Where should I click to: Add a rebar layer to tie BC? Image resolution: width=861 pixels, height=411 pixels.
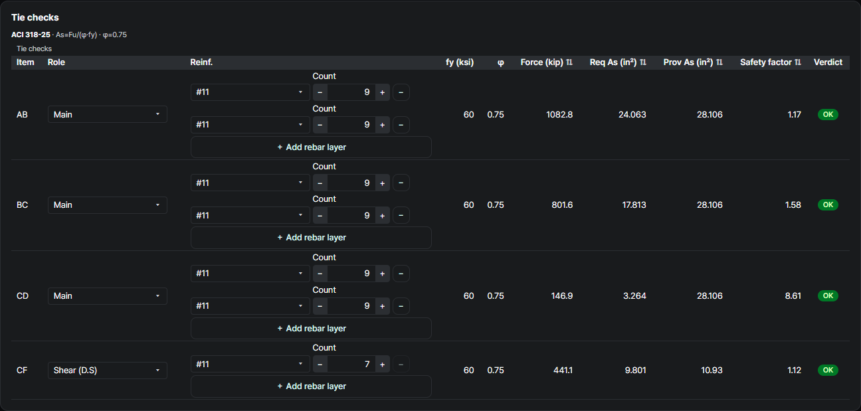[311, 238]
